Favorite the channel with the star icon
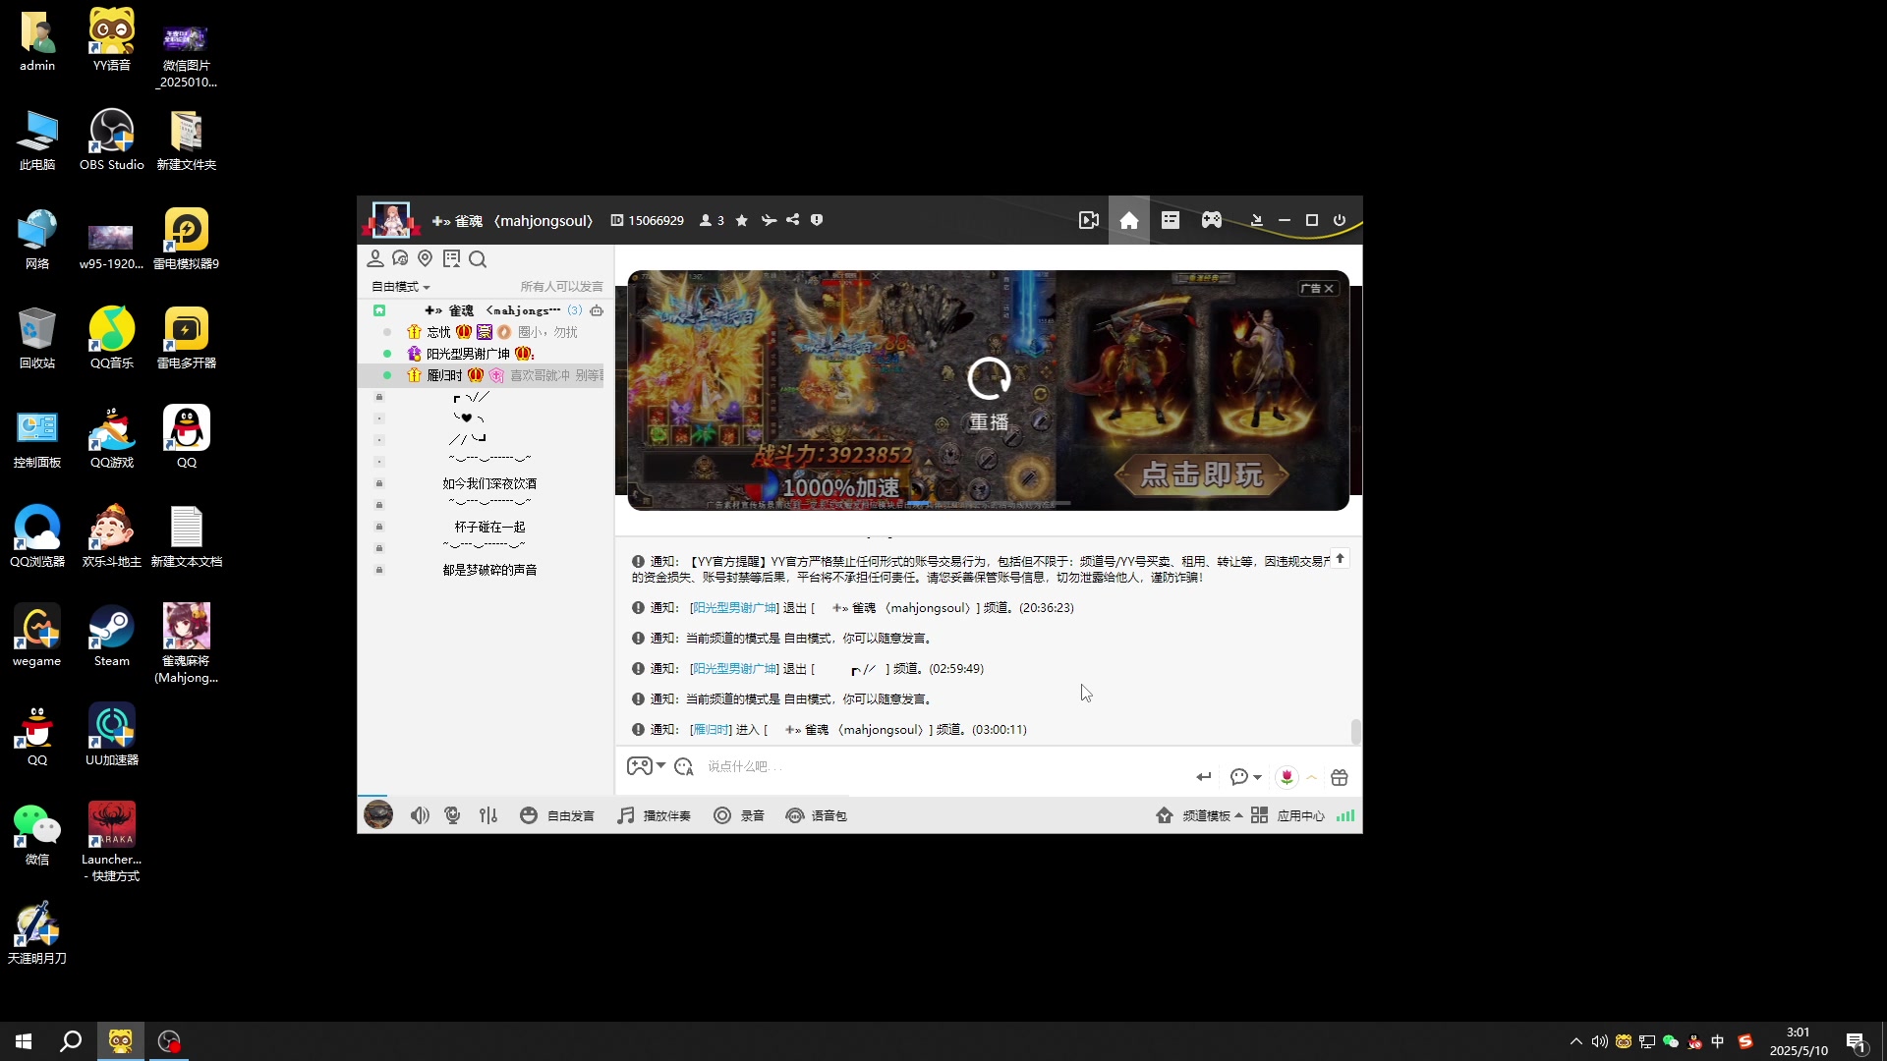1887x1061 pixels. pos(742,220)
